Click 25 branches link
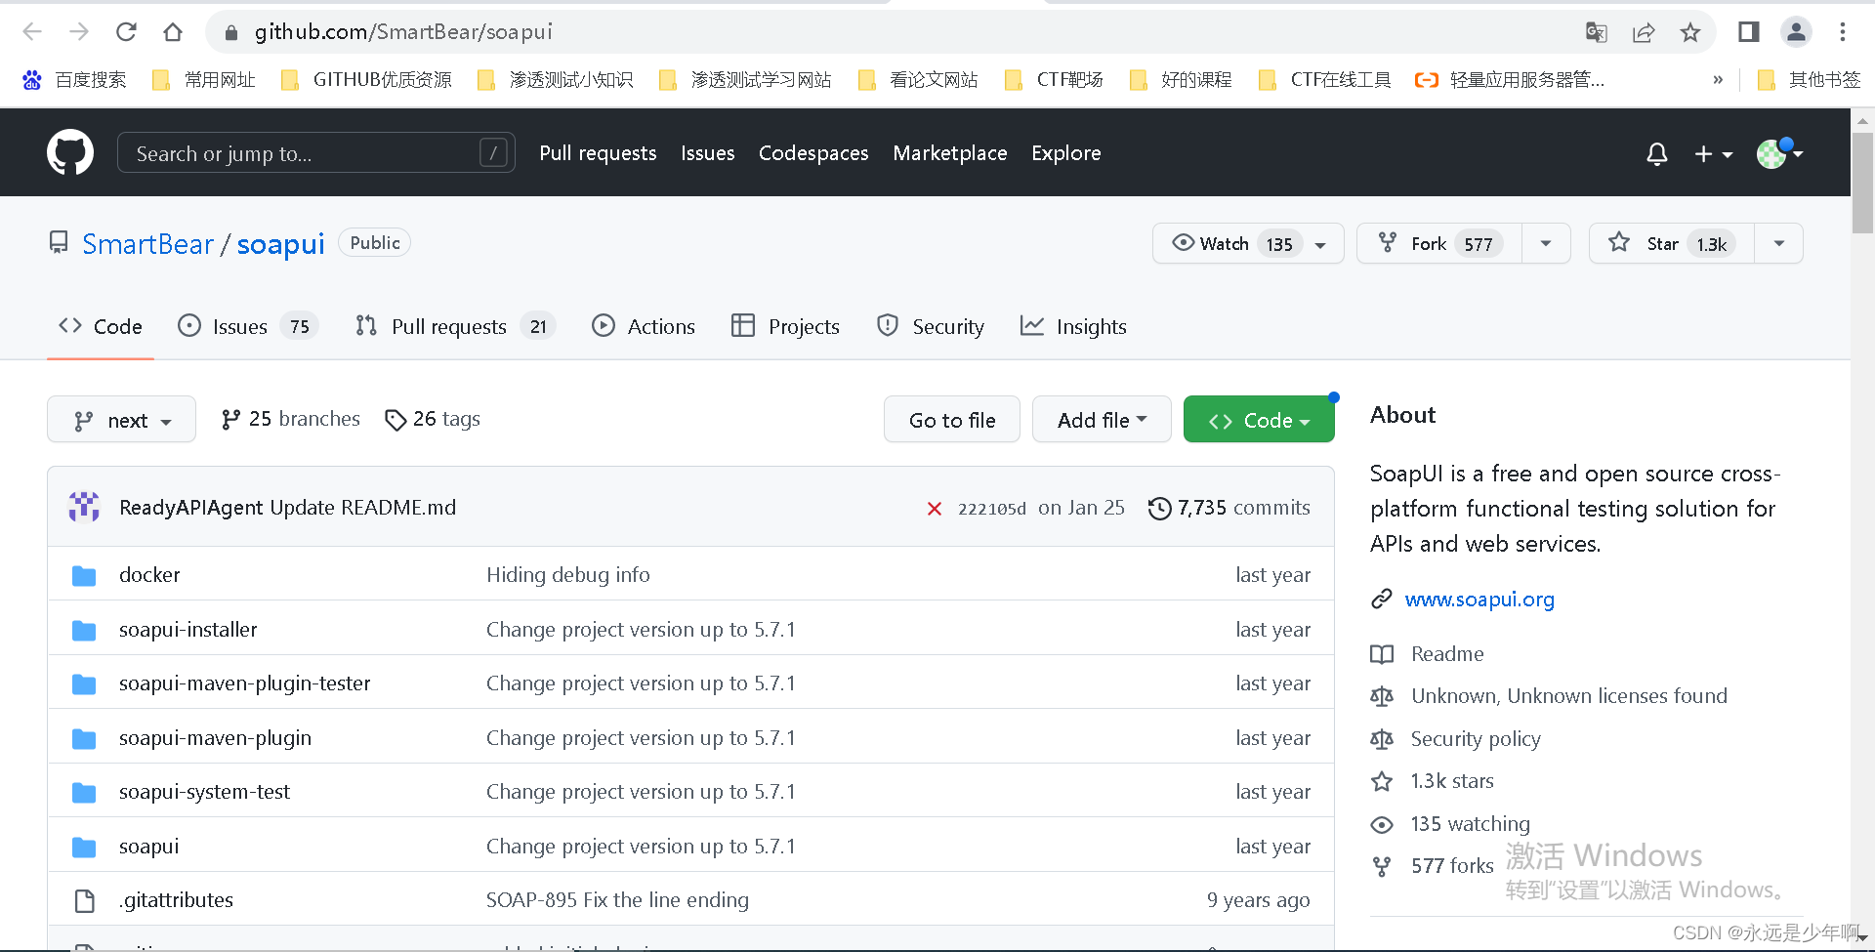Screen dimensions: 1875x952 290,419
